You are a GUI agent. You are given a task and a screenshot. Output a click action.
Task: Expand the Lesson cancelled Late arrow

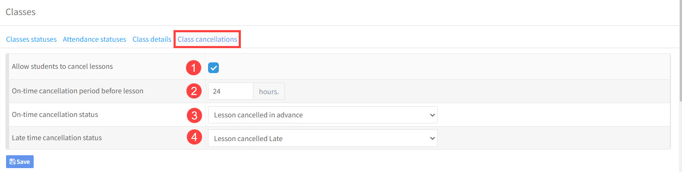[432, 138]
